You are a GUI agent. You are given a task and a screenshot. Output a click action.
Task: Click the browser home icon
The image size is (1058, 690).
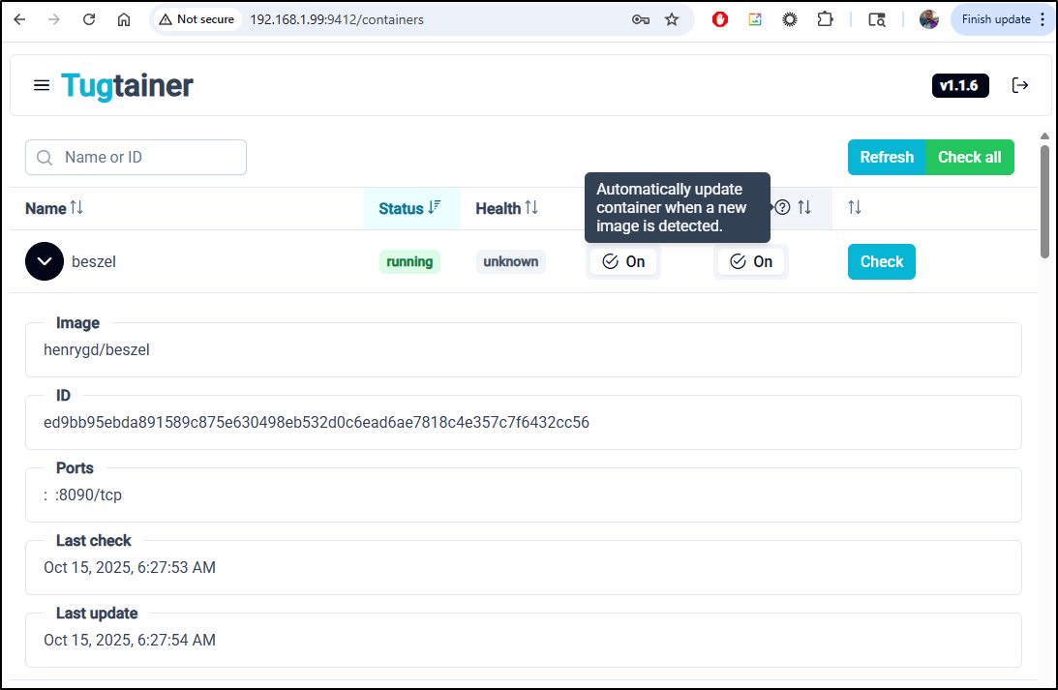124,19
